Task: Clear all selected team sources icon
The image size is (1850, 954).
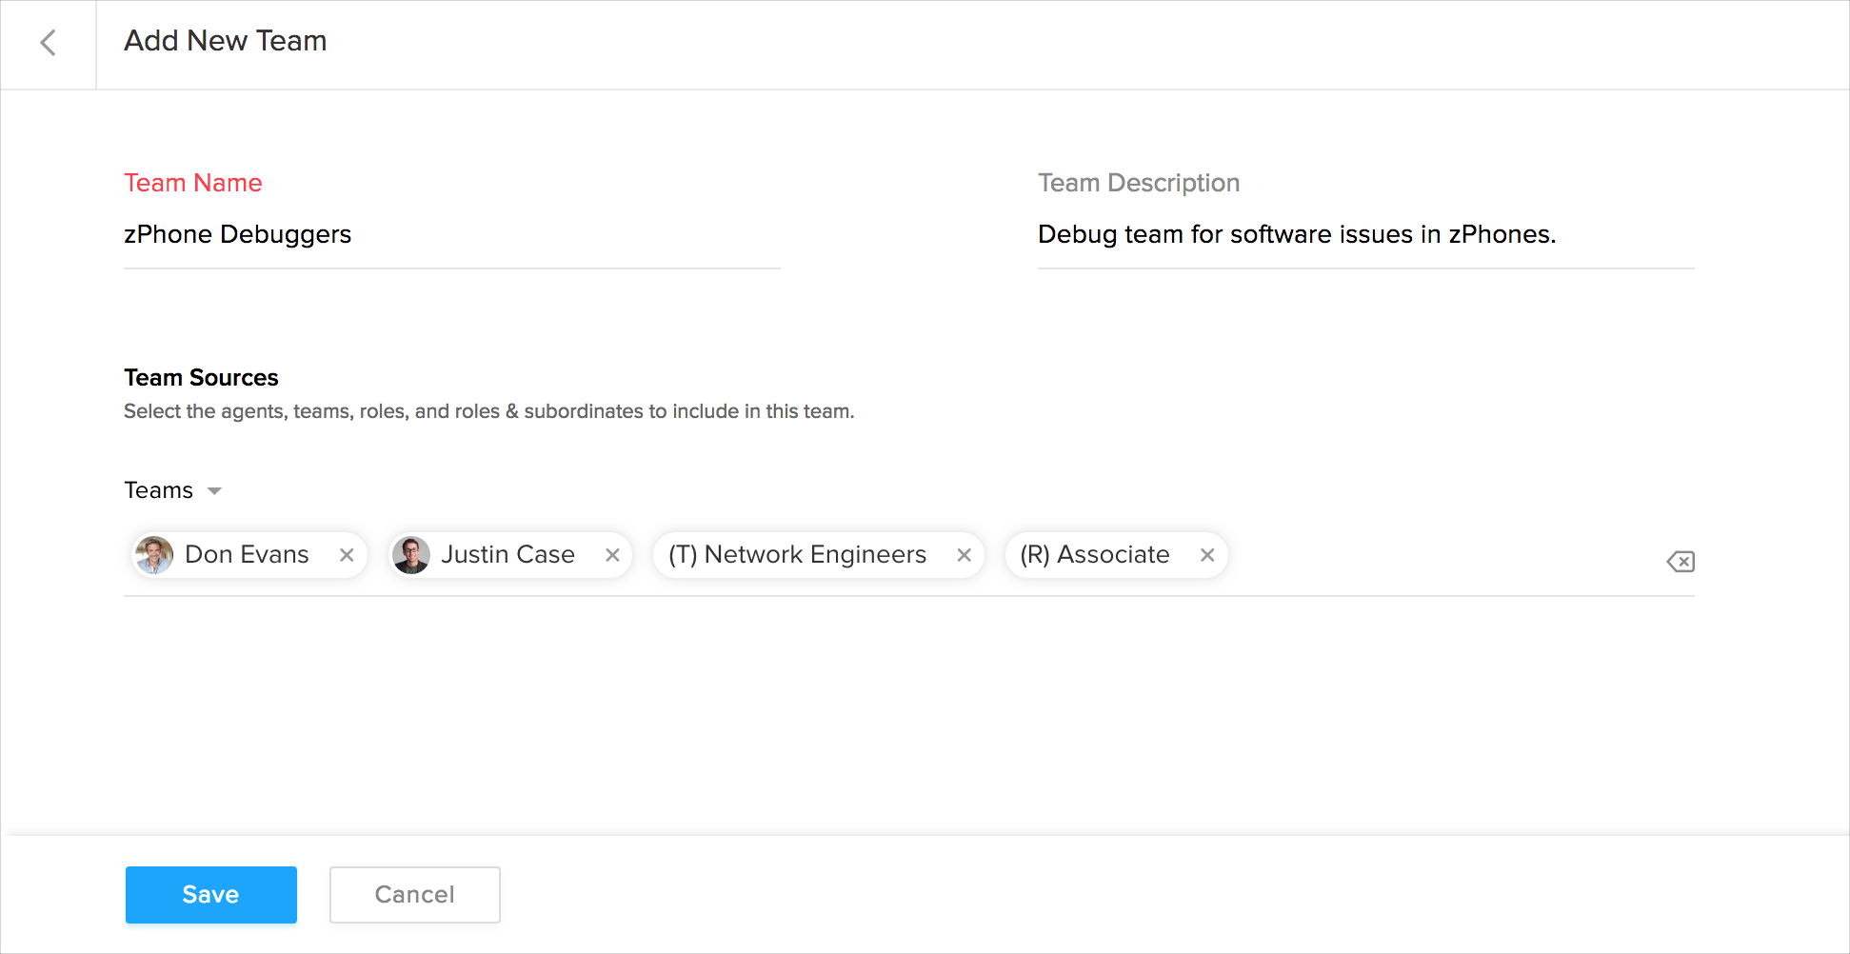Action: [x=1680, y=562]
